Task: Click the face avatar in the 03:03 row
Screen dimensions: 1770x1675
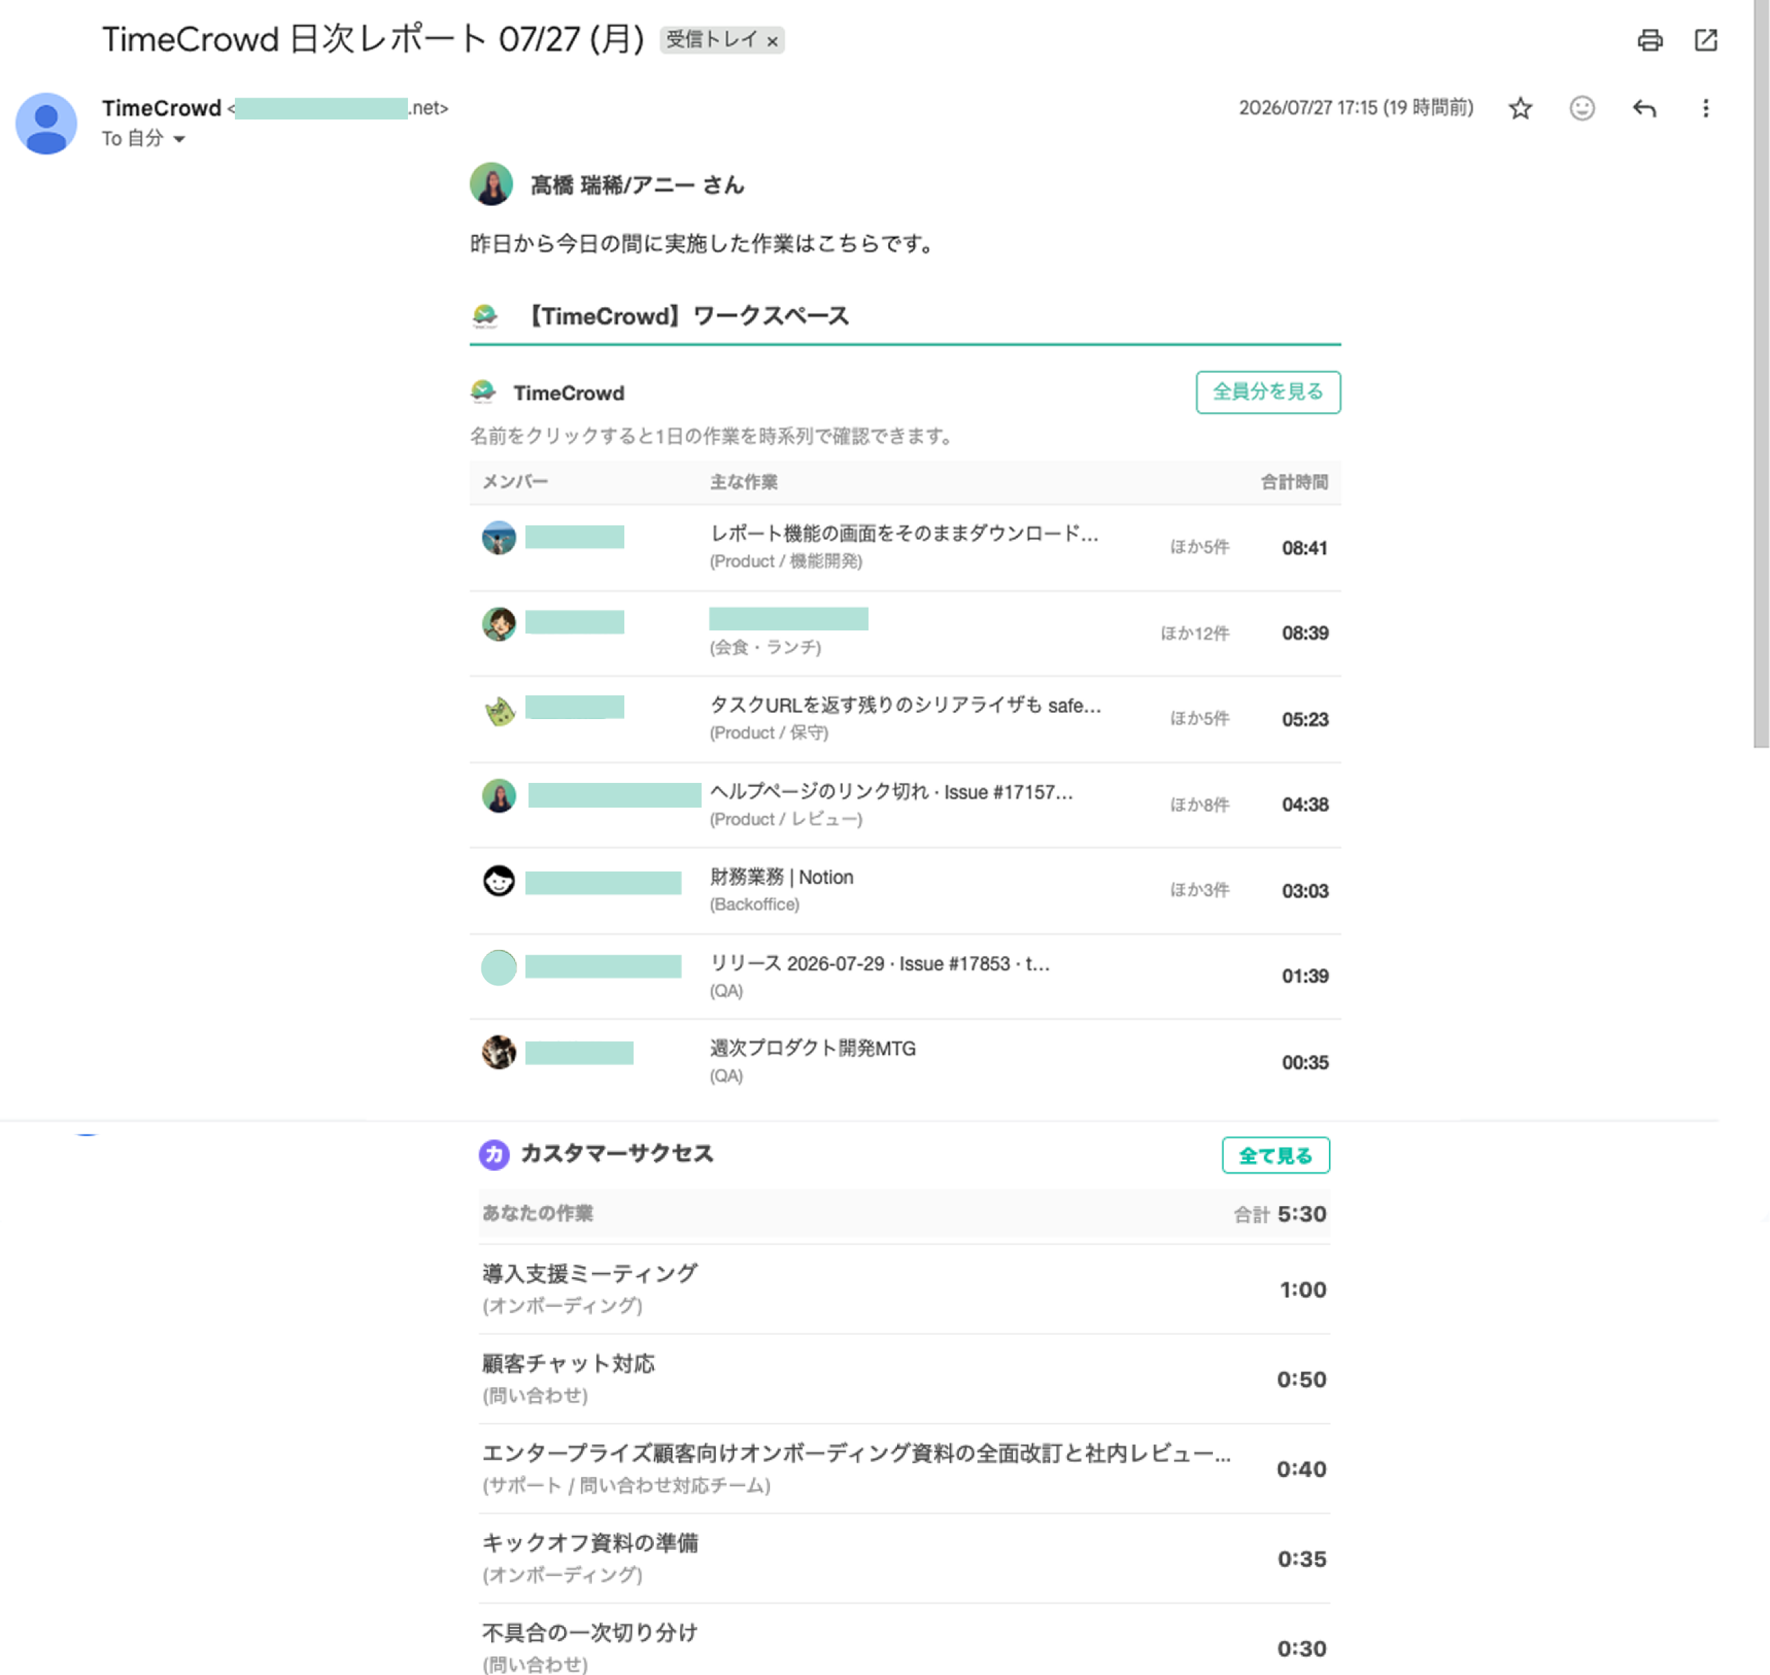Action: [499, 881]
